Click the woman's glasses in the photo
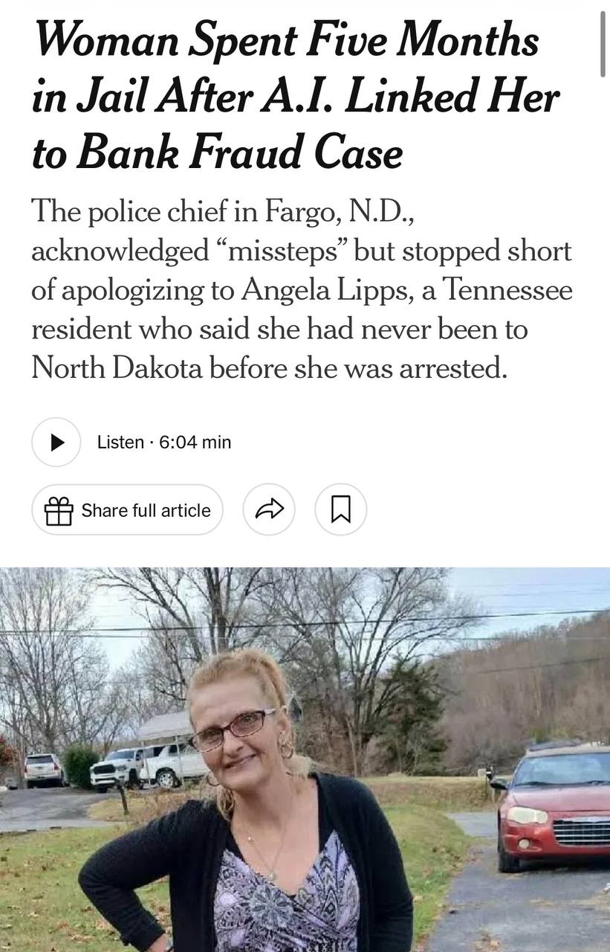 [232, 730]
